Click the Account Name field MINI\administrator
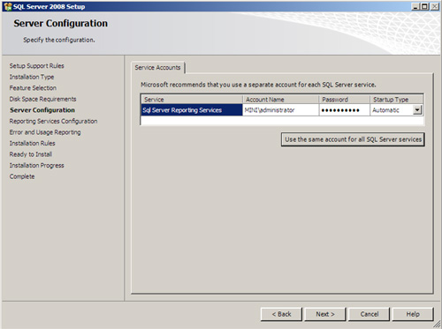This screenshot has width=442, height=329. pos(281,110)
